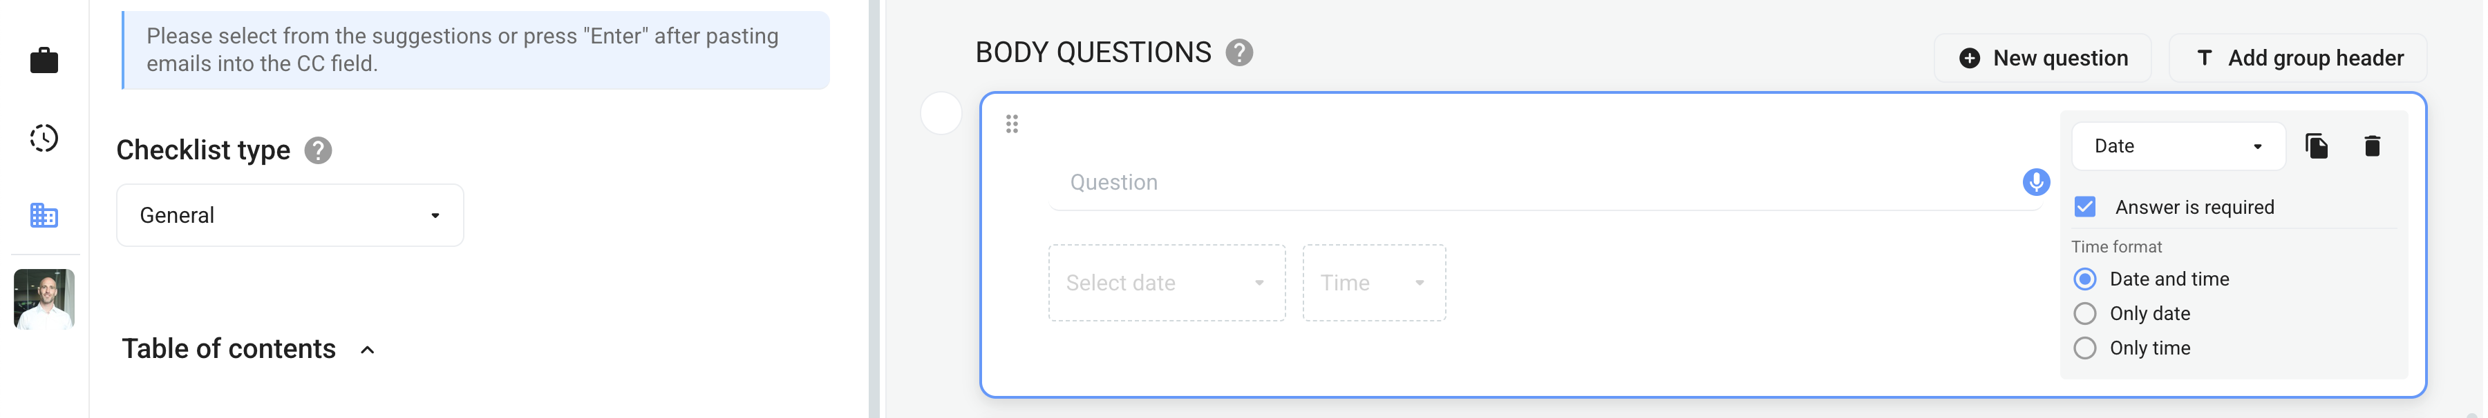Delete the question with the trash icon

(2372, 146)
